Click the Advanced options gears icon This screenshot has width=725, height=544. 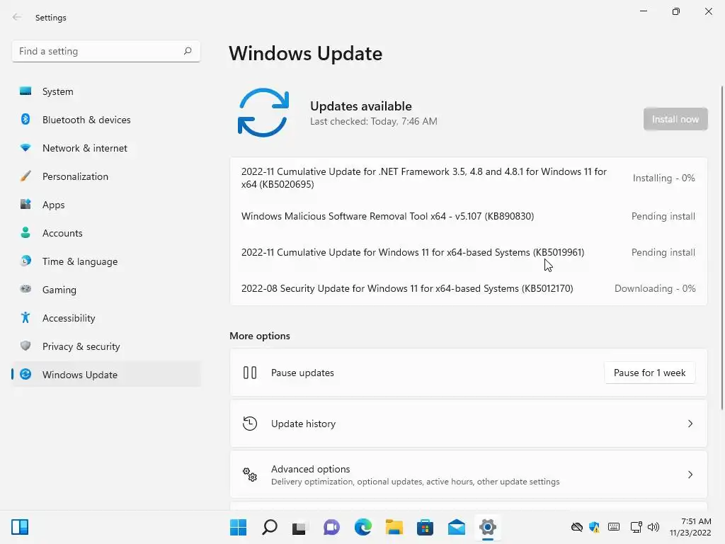(x=250, y=474)
